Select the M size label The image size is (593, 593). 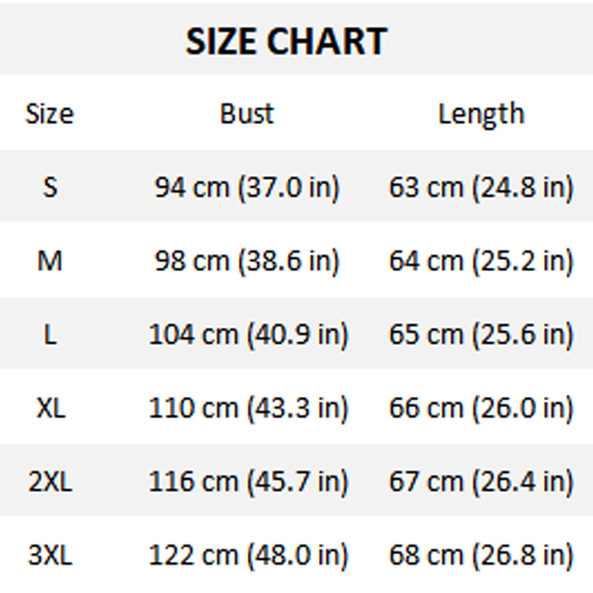point(50,260)
